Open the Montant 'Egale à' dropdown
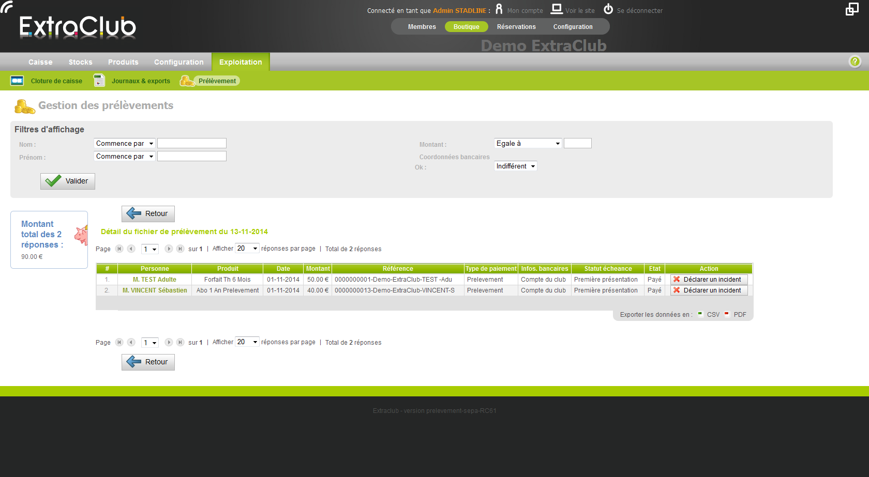The image size is (869, 477). coord(528,143)
